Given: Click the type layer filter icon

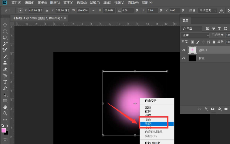Looking at the screenshot, I should 219,28.
